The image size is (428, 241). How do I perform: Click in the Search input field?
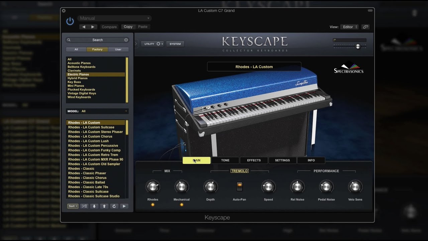97,40
